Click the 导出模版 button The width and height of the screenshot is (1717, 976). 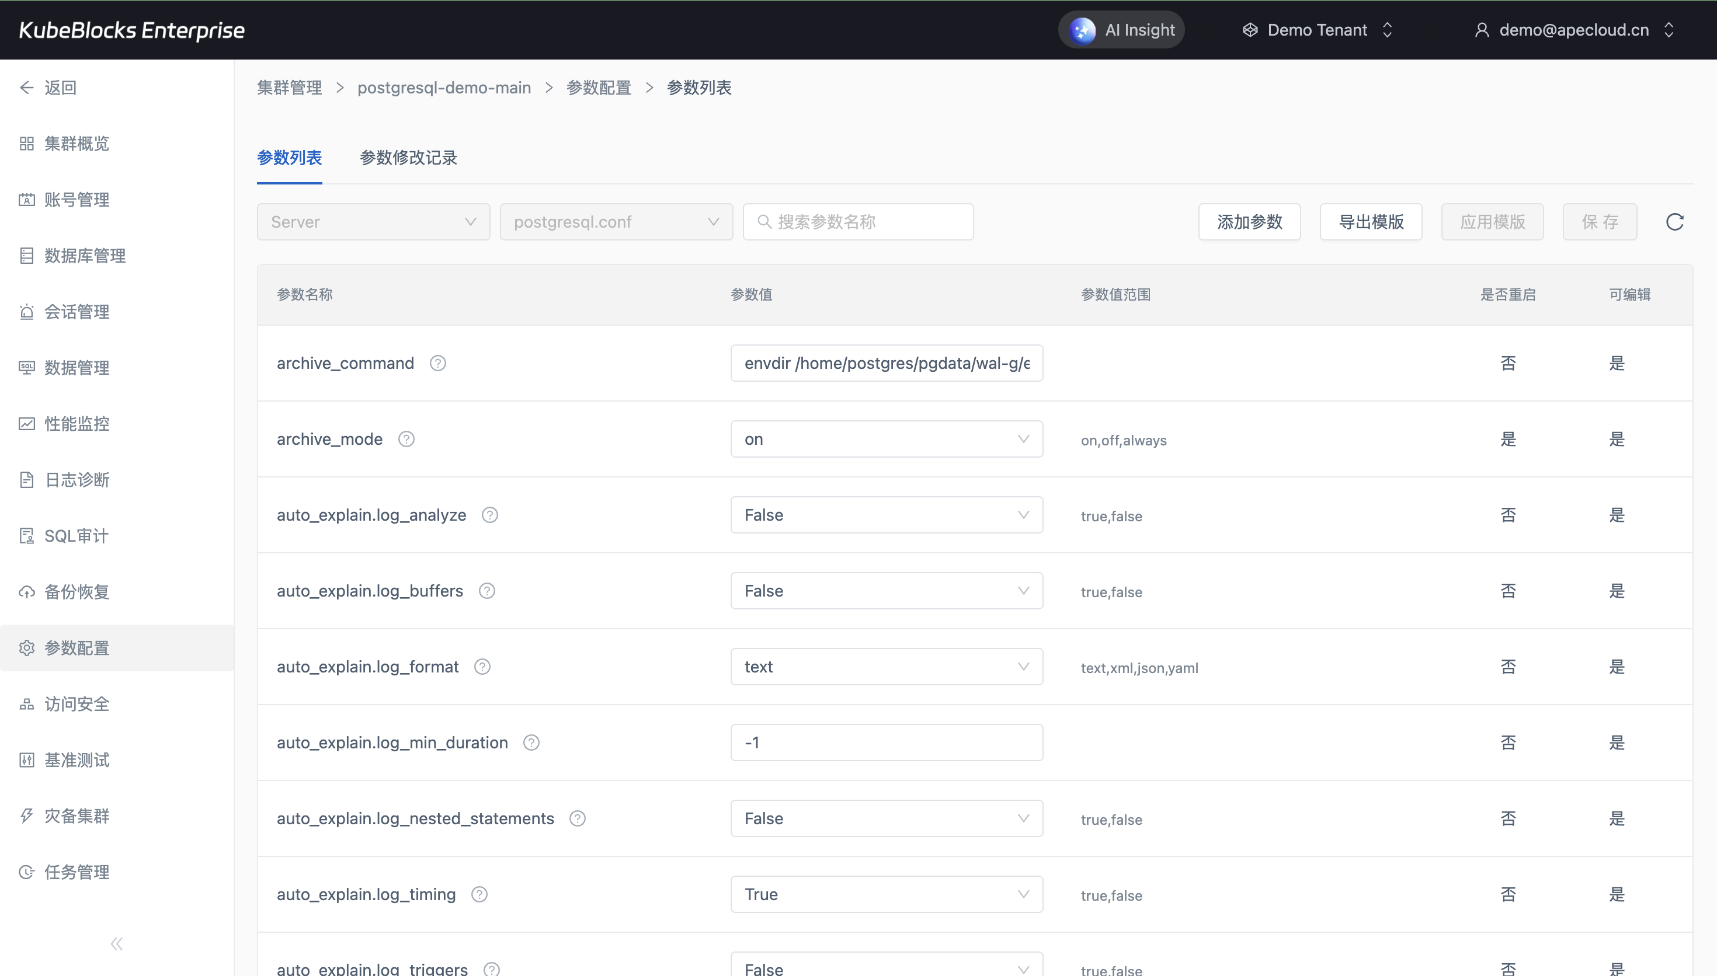point(1370,222)
